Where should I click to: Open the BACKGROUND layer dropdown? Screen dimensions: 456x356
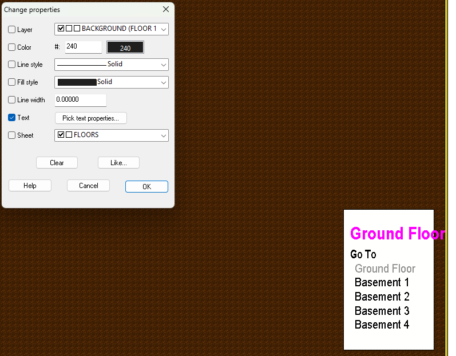(112, 29)
